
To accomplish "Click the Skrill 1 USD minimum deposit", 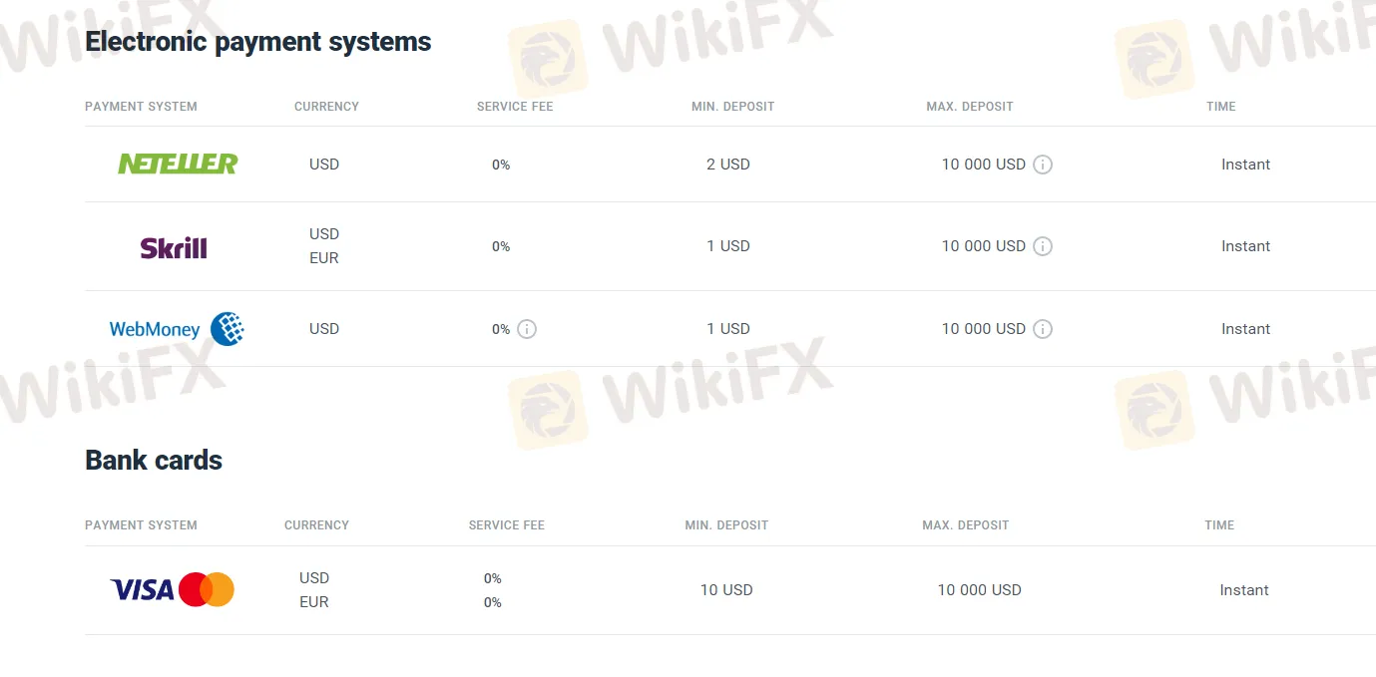I will tap(728, 246).
